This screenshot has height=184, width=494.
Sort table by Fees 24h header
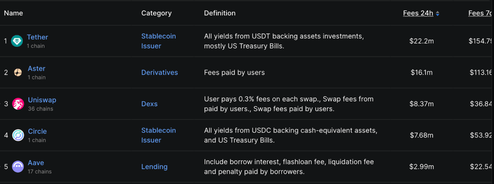pyautogui.click(x=418, y=13)
